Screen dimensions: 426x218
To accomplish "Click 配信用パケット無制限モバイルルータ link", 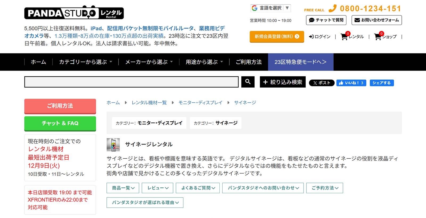I will tap(150, 28).
